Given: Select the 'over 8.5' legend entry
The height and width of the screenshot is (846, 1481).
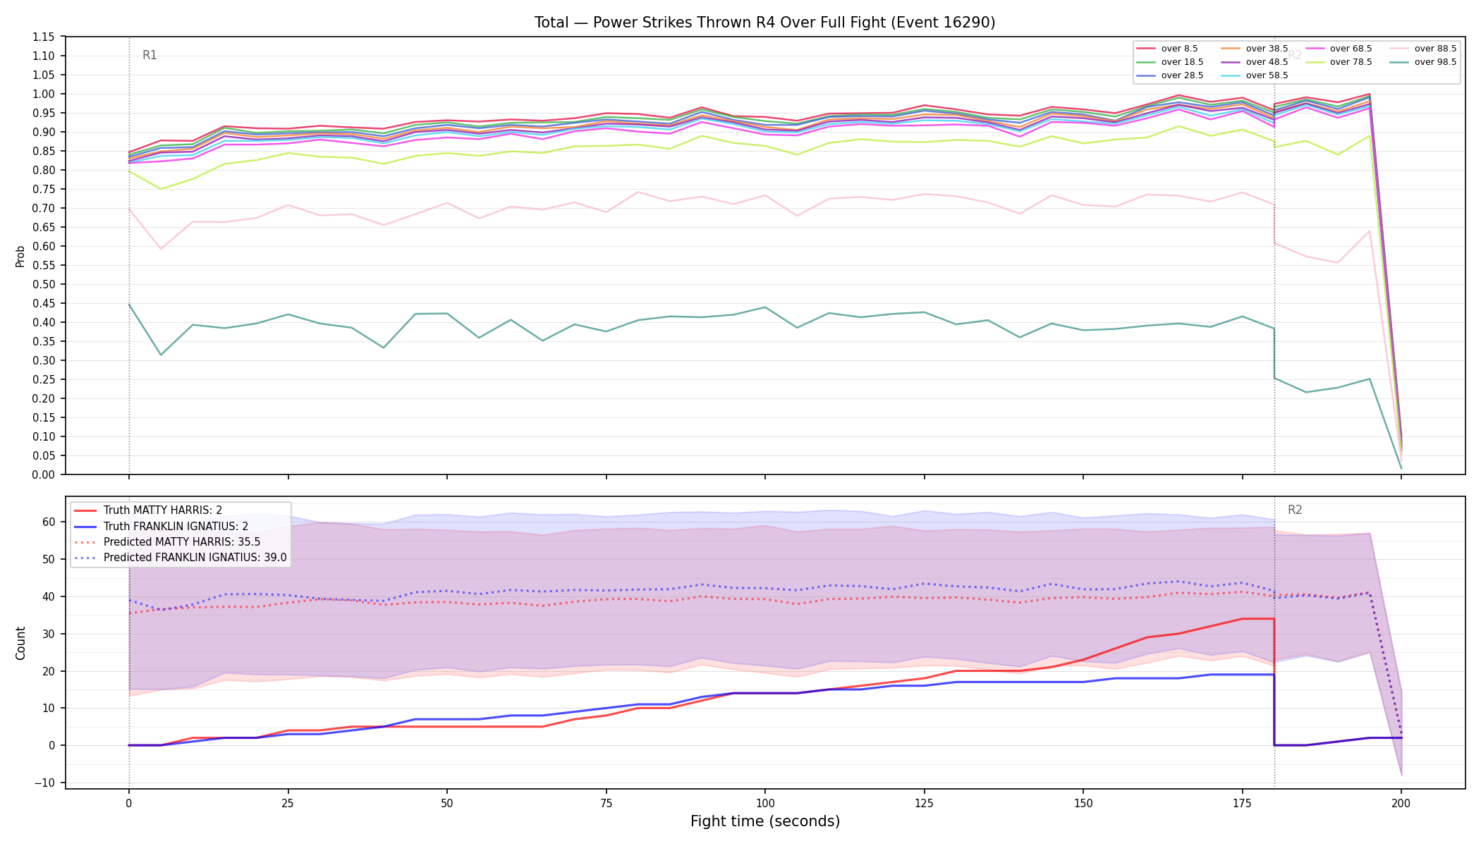Looking at the screenshot, I should point(1167,49).
